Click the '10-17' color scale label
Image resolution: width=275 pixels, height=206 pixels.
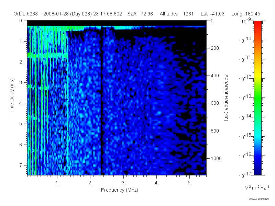click(245, 175)
